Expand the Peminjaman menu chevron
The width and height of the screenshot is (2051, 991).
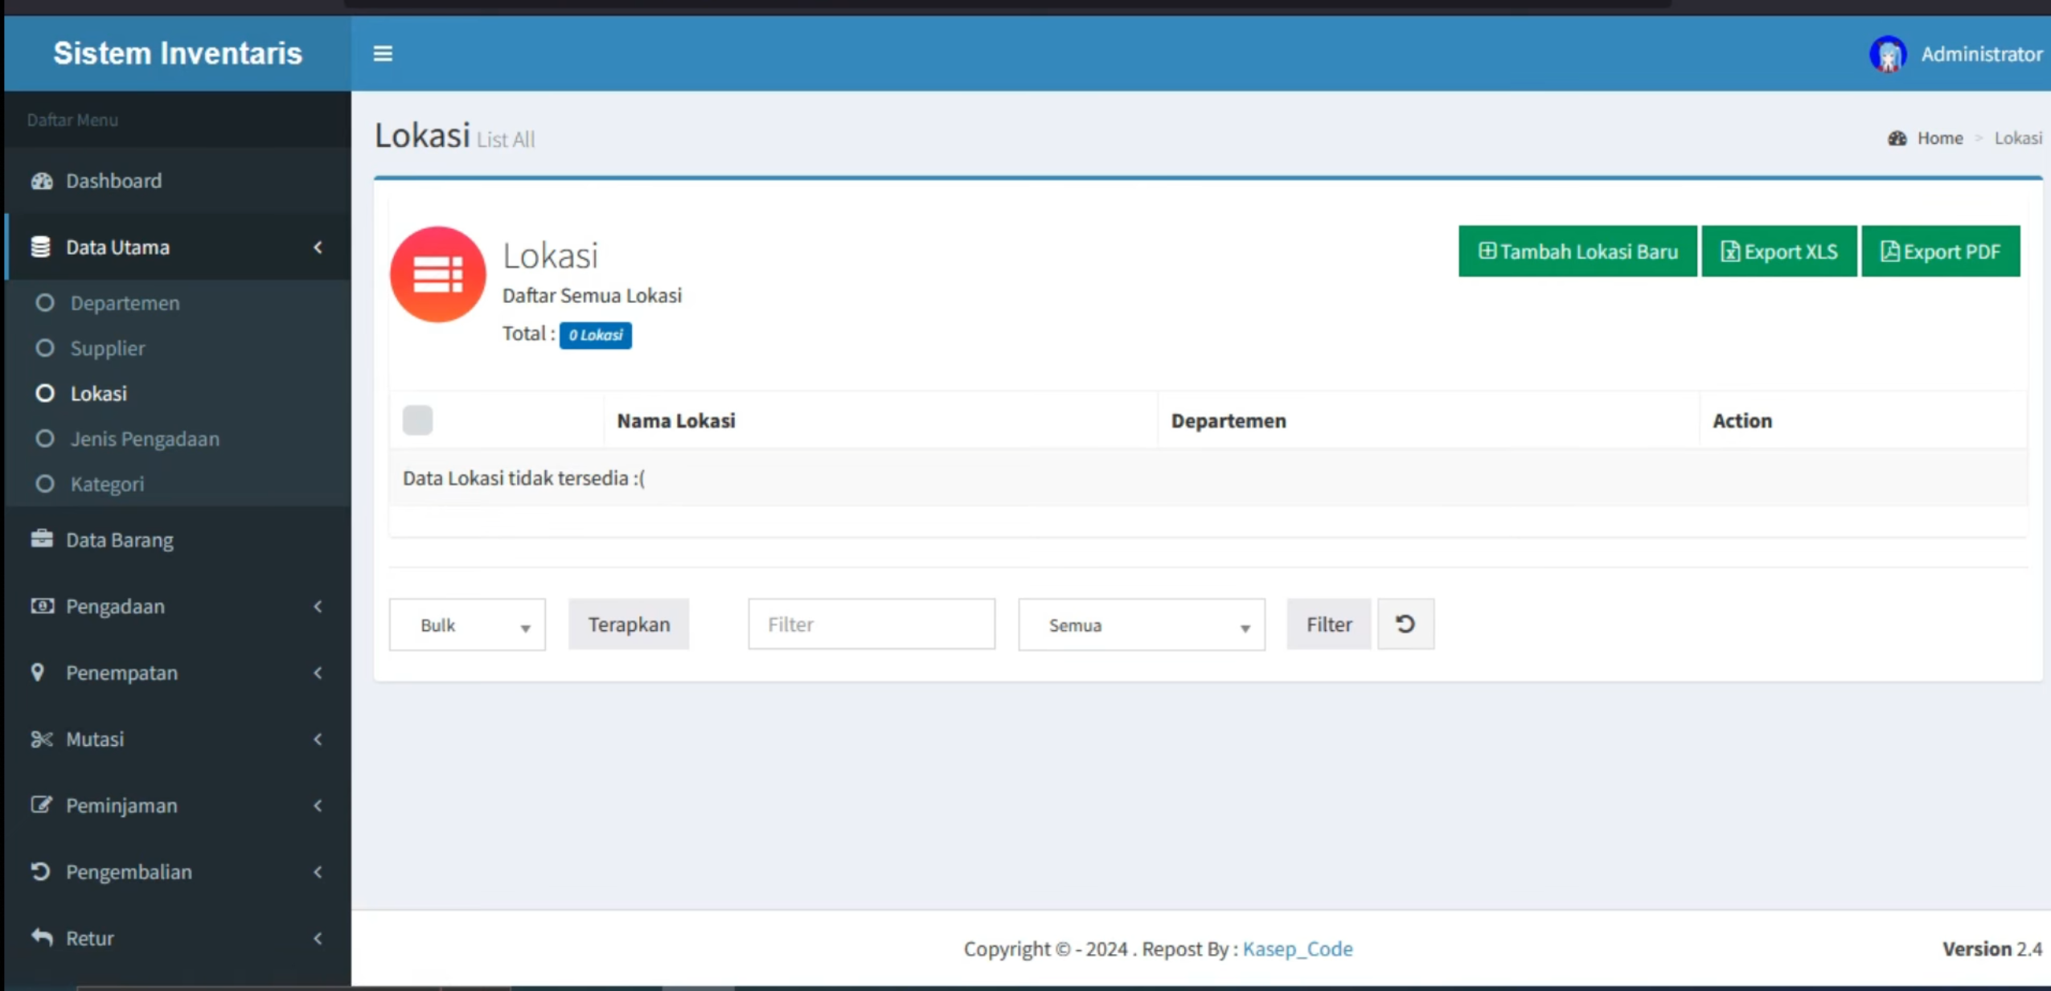[x=318, y=805]
